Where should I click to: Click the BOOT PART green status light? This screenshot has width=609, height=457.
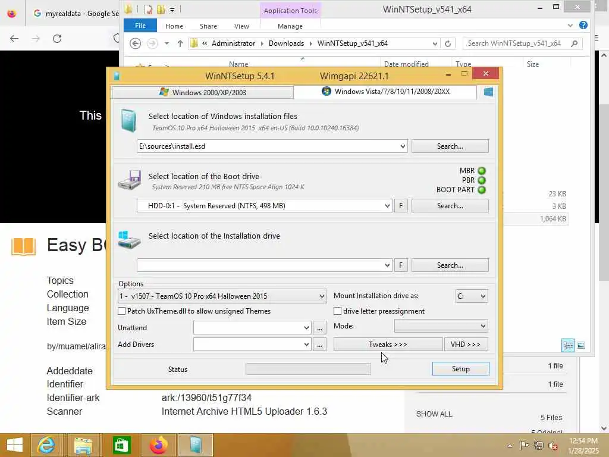(482, 190)
